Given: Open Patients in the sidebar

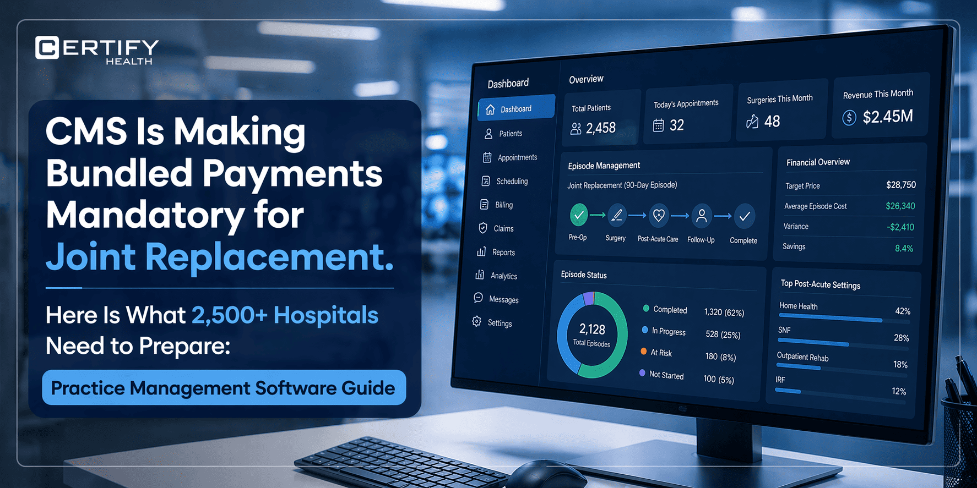Looking at the screenshot, I should tap(510, 134).
